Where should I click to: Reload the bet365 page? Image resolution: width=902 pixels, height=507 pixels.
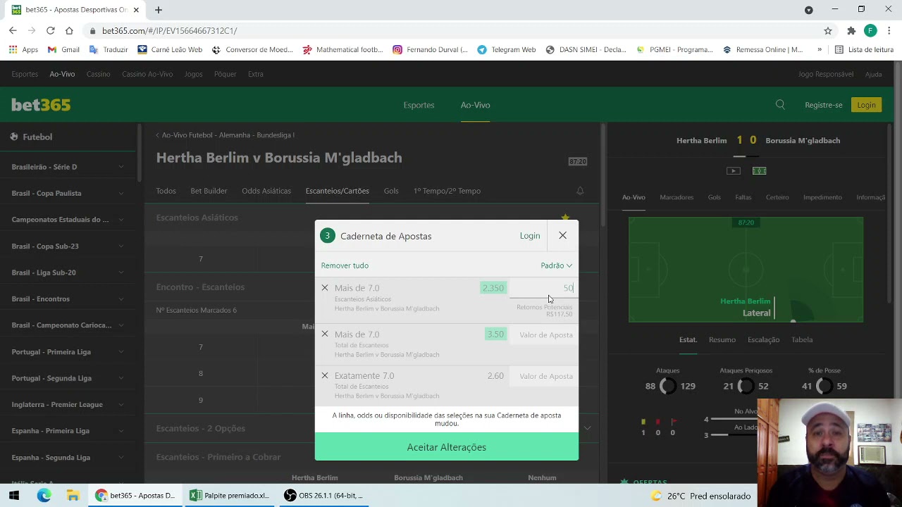50,30
